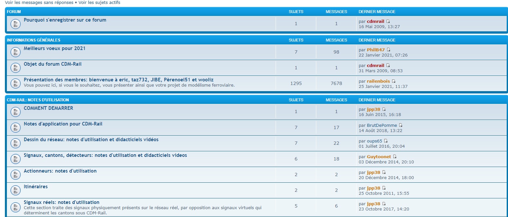
Task: View last post icon next to Guytoonet
Action: (x=395, y=157)
